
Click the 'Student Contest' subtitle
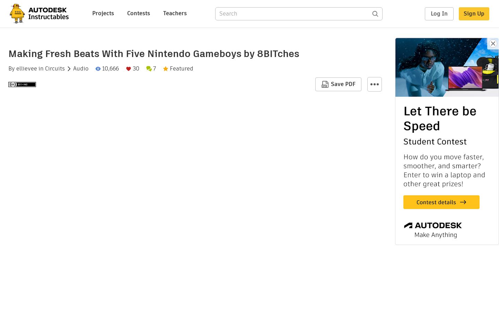435,142
